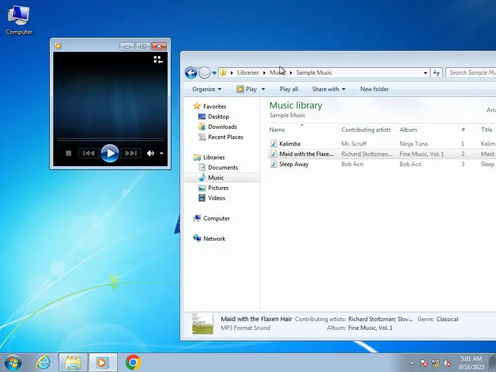Stop playback with the Stop button
This screenshot has width=496, height=372.
point(68,154)
